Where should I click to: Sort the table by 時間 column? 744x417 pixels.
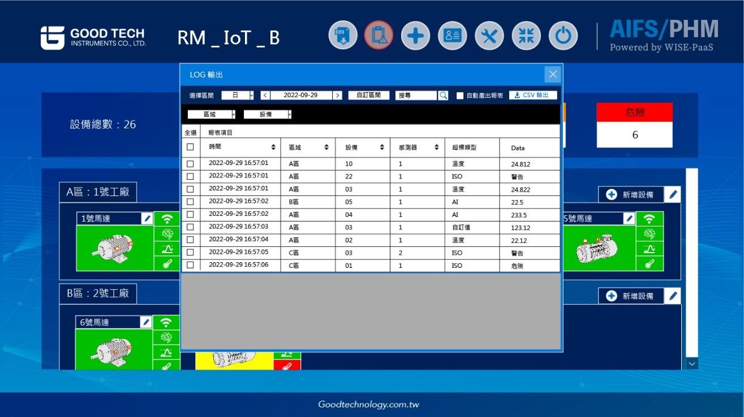pos(273,147)
